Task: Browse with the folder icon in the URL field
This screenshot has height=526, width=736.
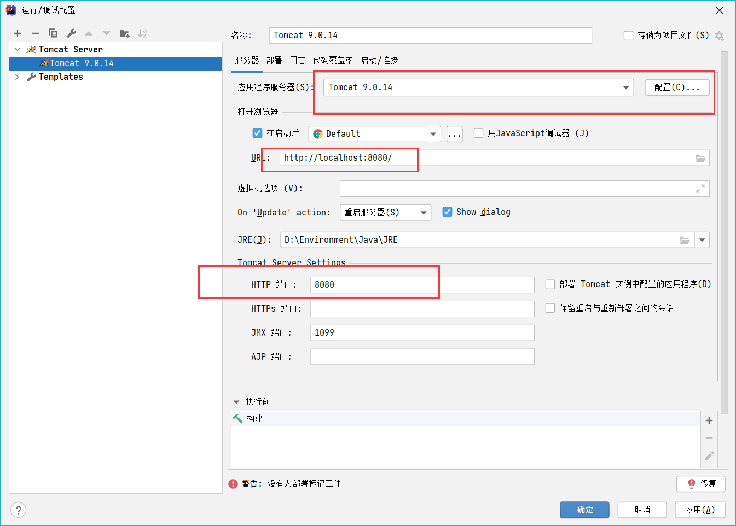Action: (700, 158)
